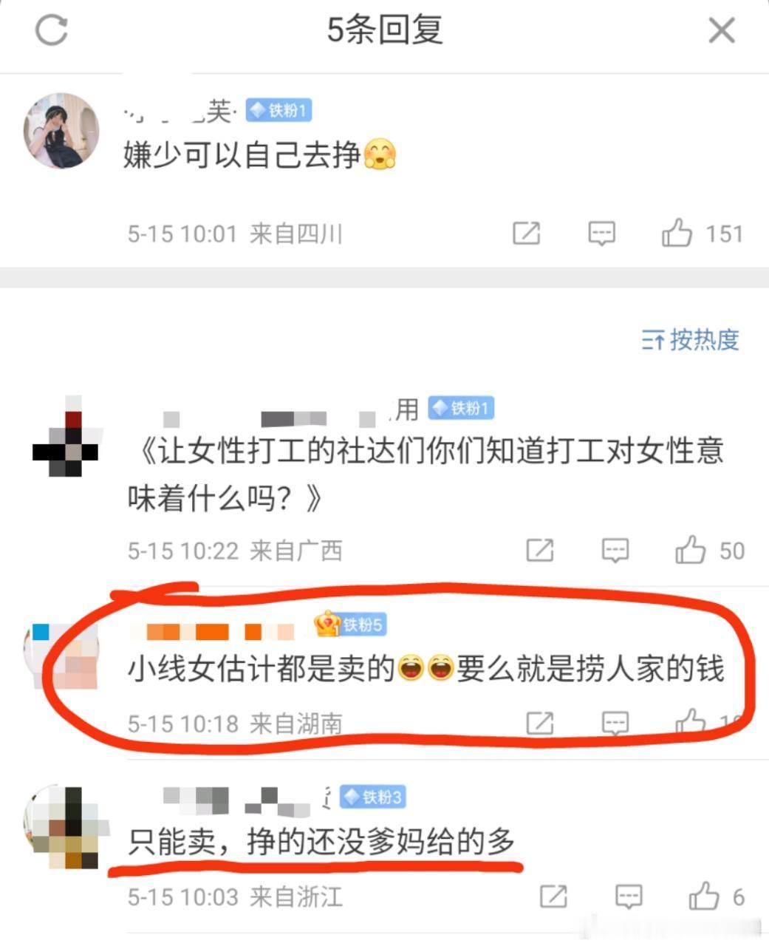This screenshot has width=769, height=946.
Task: Share the comment posted from 广西
Action: click(540, 550)
